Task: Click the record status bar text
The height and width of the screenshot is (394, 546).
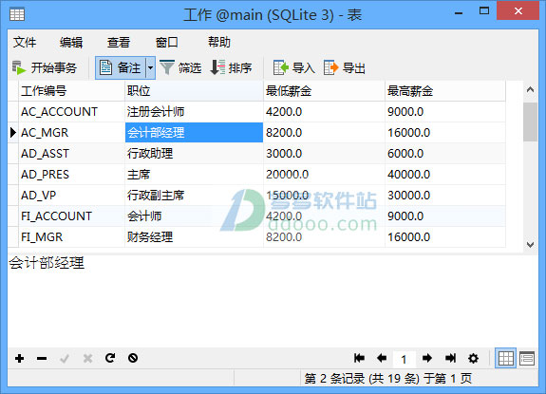Action: tap(388, 379)
